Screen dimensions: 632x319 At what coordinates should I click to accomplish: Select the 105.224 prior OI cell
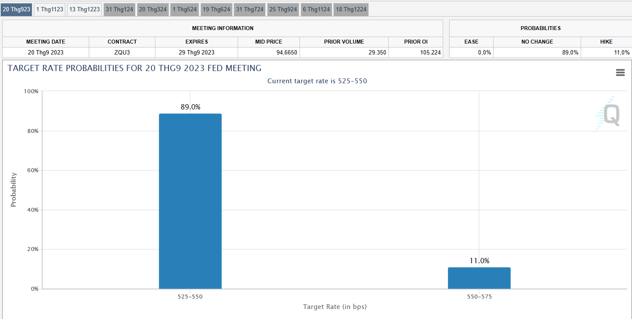click(x=416, y=52)
